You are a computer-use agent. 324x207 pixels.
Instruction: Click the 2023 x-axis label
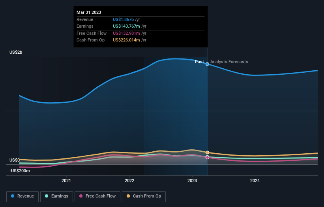(192, 181)
